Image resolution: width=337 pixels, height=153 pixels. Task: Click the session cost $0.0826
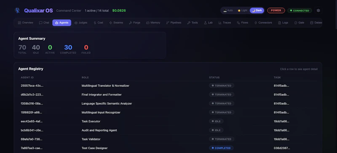[119, 10]
